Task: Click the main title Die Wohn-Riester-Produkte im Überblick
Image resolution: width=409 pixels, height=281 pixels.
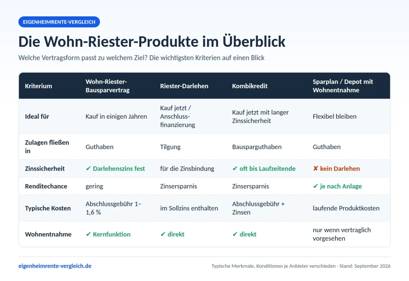Action: pyautogui.click(x=152, y=42)
